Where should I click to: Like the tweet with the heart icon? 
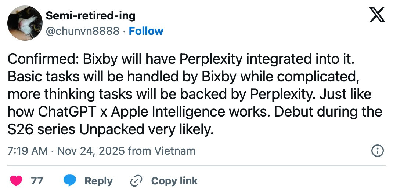[15, 181]
